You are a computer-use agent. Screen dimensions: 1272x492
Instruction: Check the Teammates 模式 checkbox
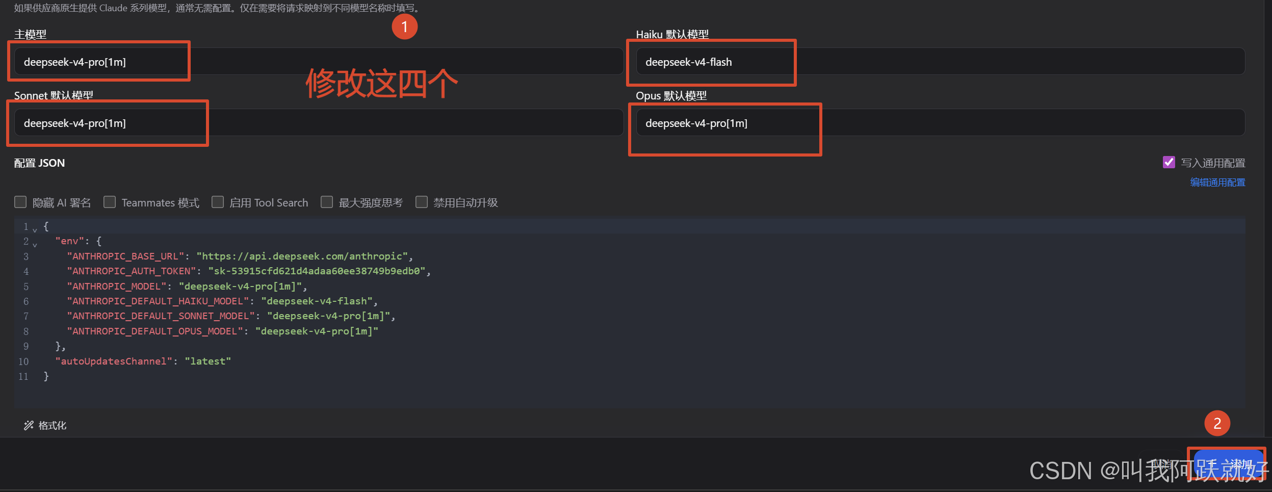click(110, 202)
